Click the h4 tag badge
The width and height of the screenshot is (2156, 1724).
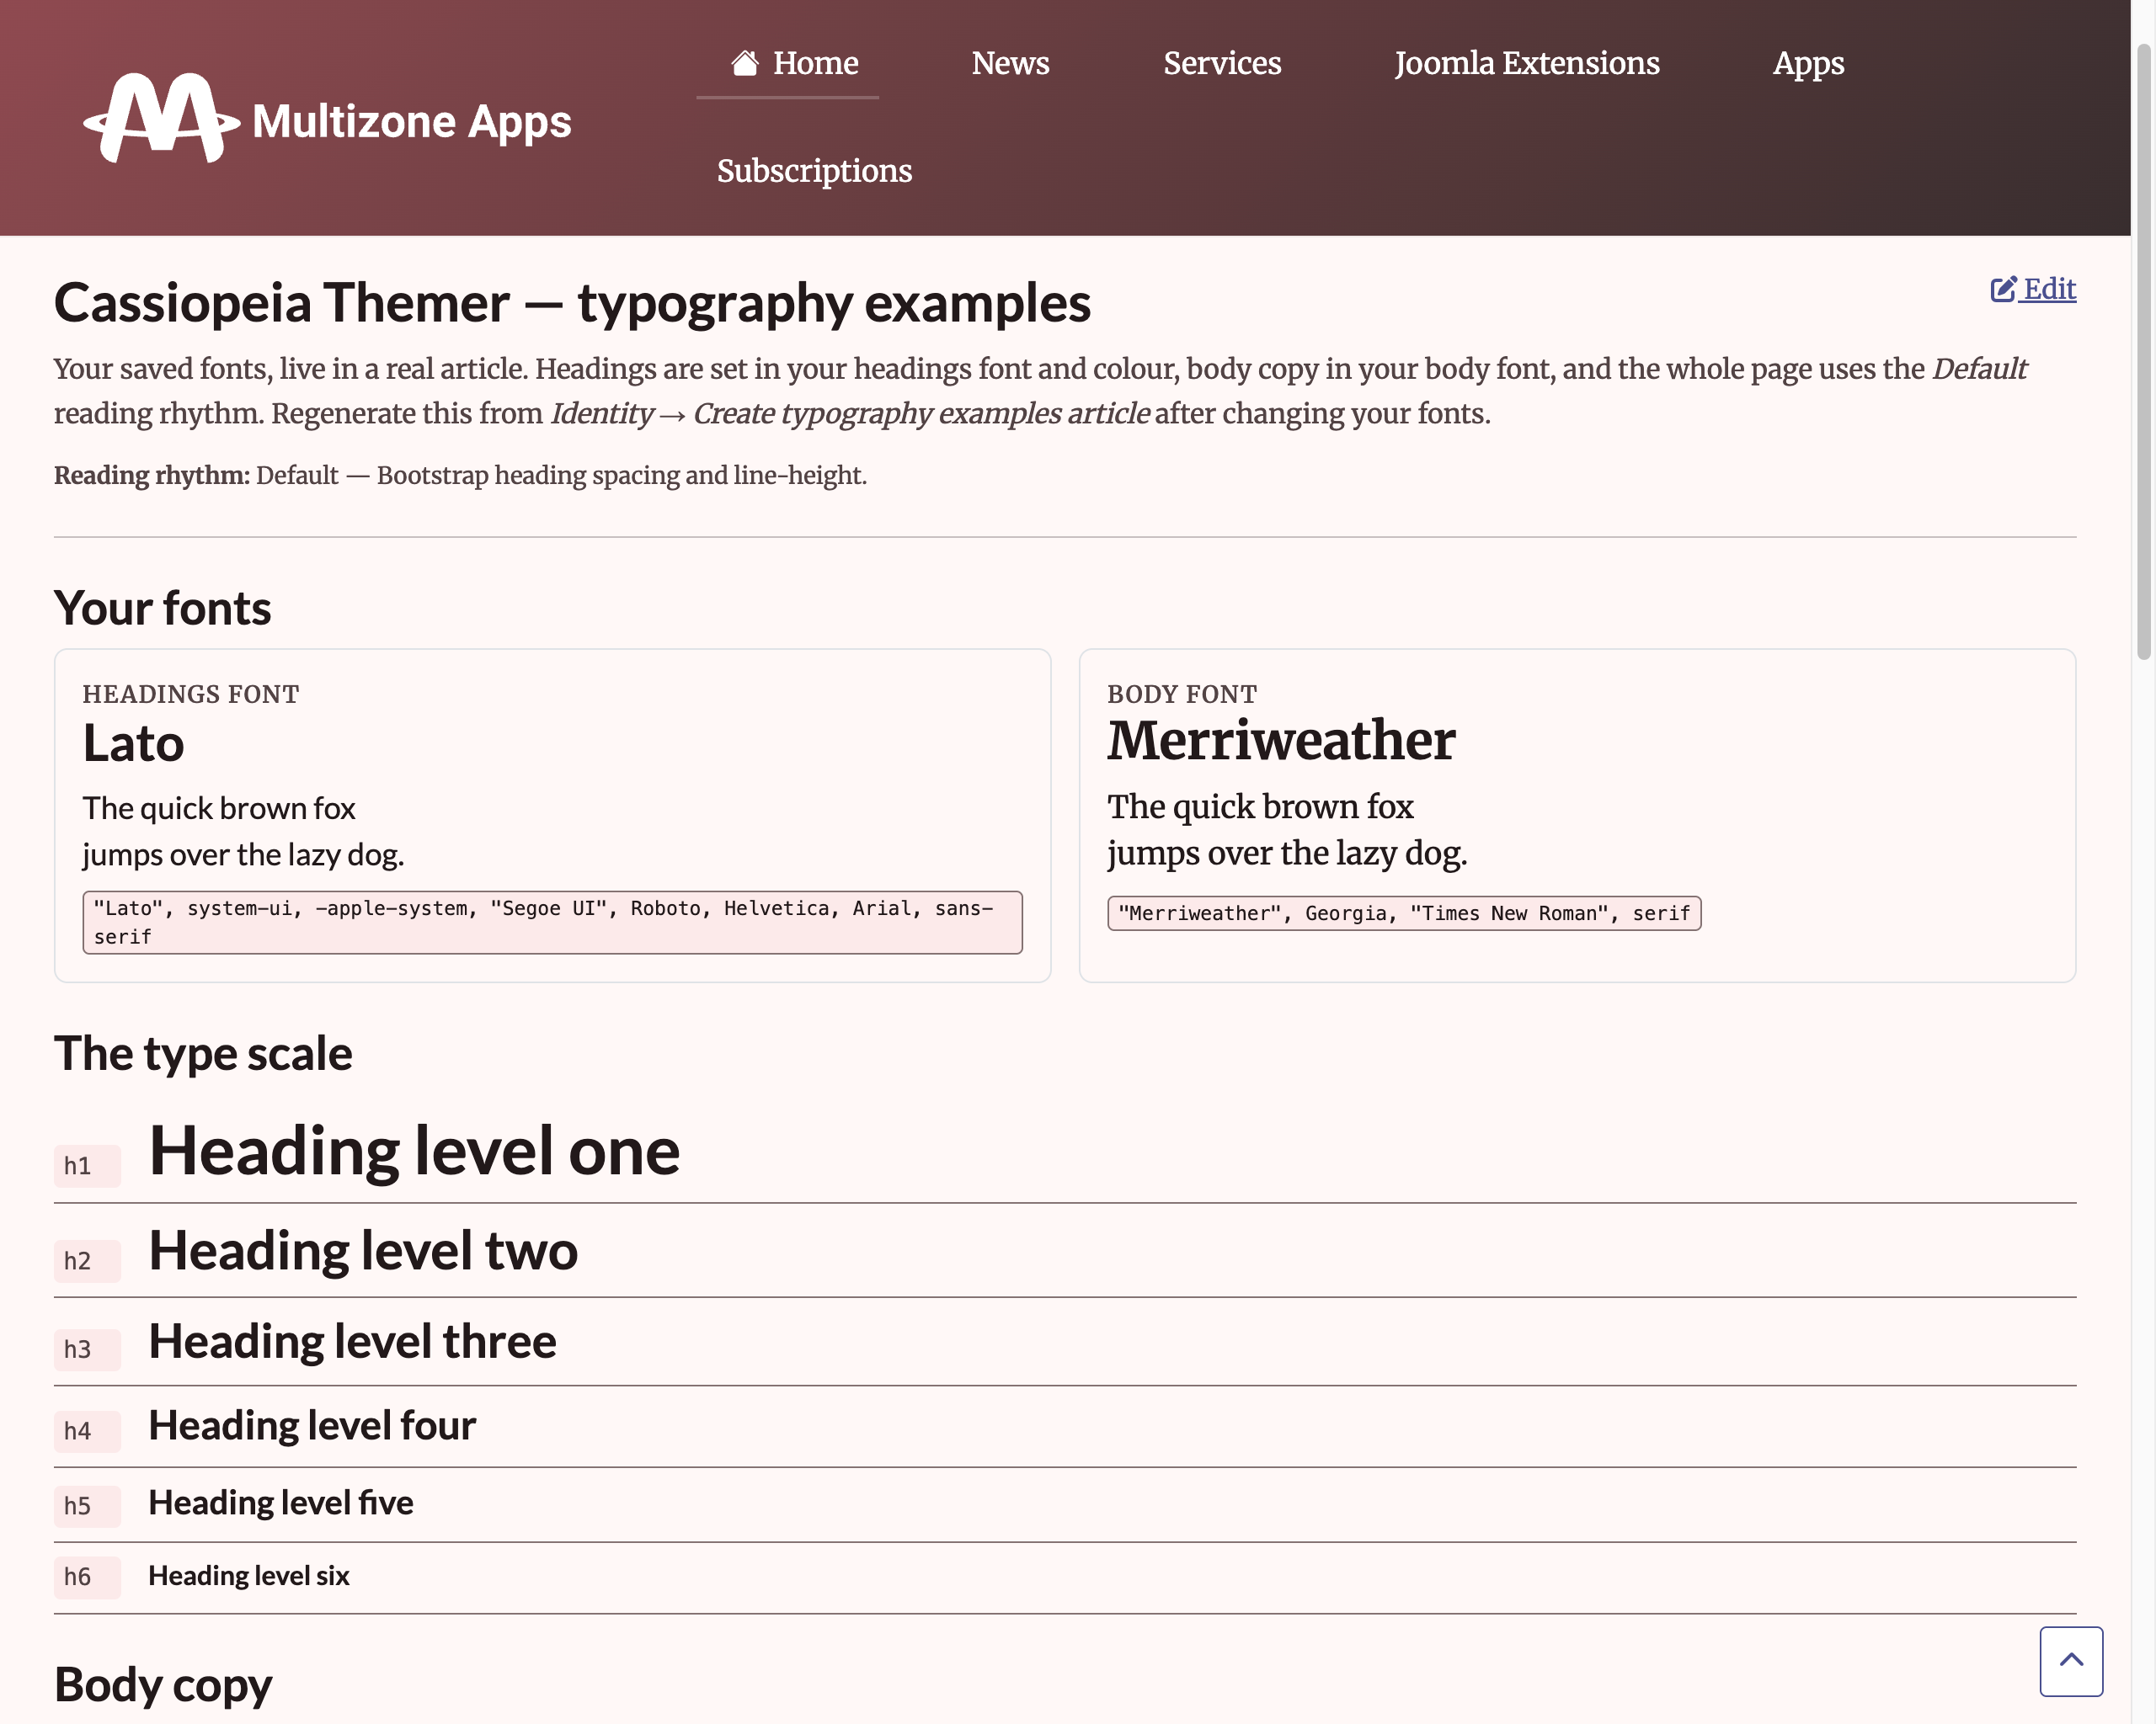[x=87, y=1431]
